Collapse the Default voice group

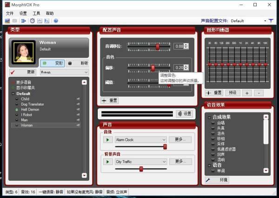click(x=13, y=93)
